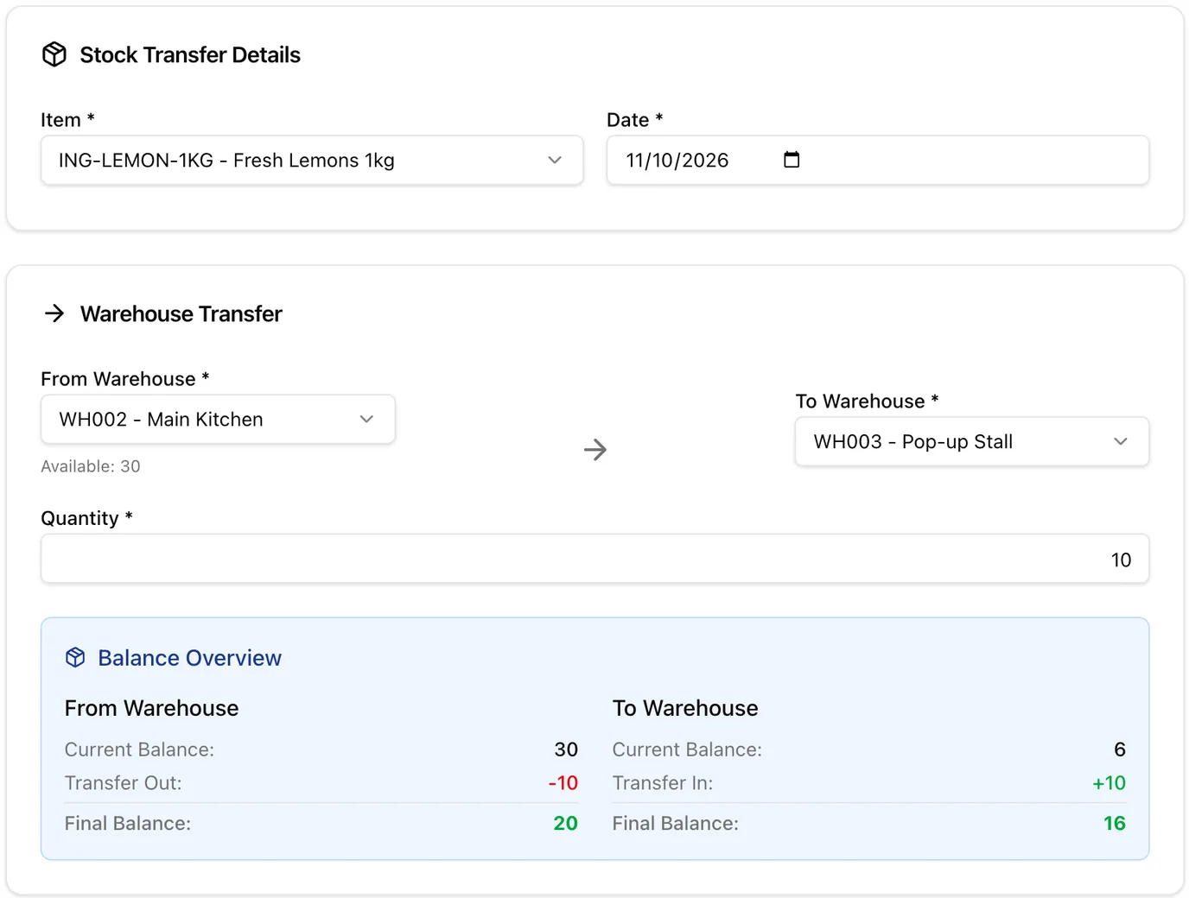Image resolution: width=1189 pixels, height=898 pixels.
Task: Click the Transfer In: label
Action: (x=663, y=783)
